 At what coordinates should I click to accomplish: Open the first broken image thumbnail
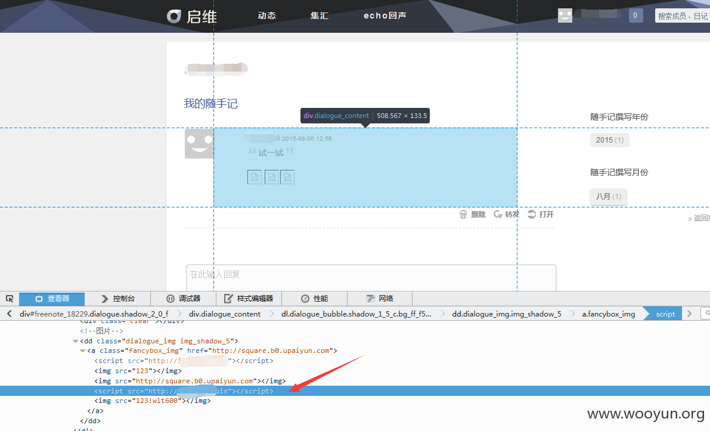point(255,177)
